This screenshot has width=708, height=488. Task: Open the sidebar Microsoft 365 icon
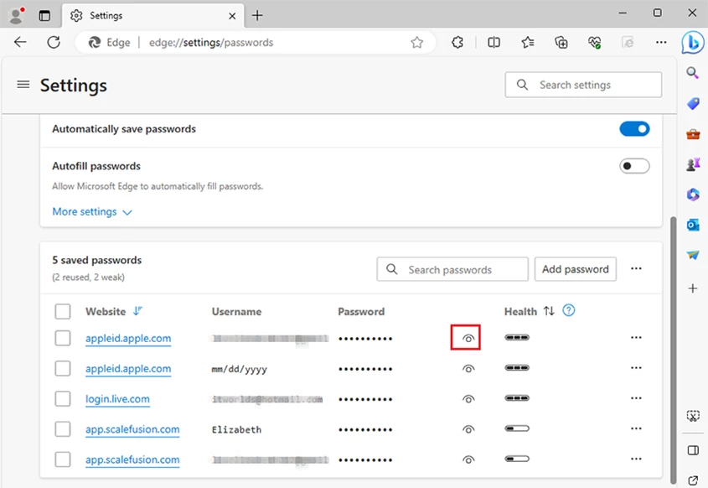point(693,195)
